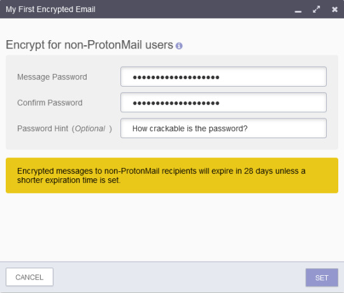Focus the Confirm Password field
The width and height of the screenshot is (344, 293).
click(x=224, y=103)
